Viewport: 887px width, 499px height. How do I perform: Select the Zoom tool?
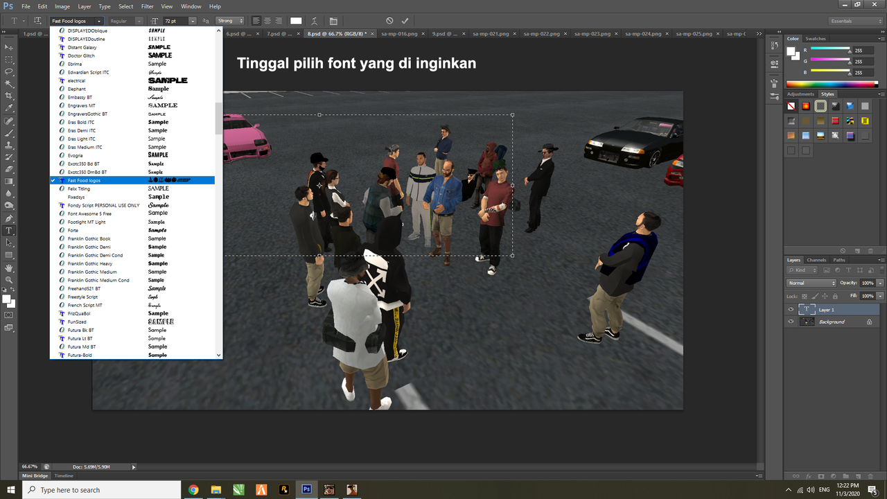click(9, 279)
